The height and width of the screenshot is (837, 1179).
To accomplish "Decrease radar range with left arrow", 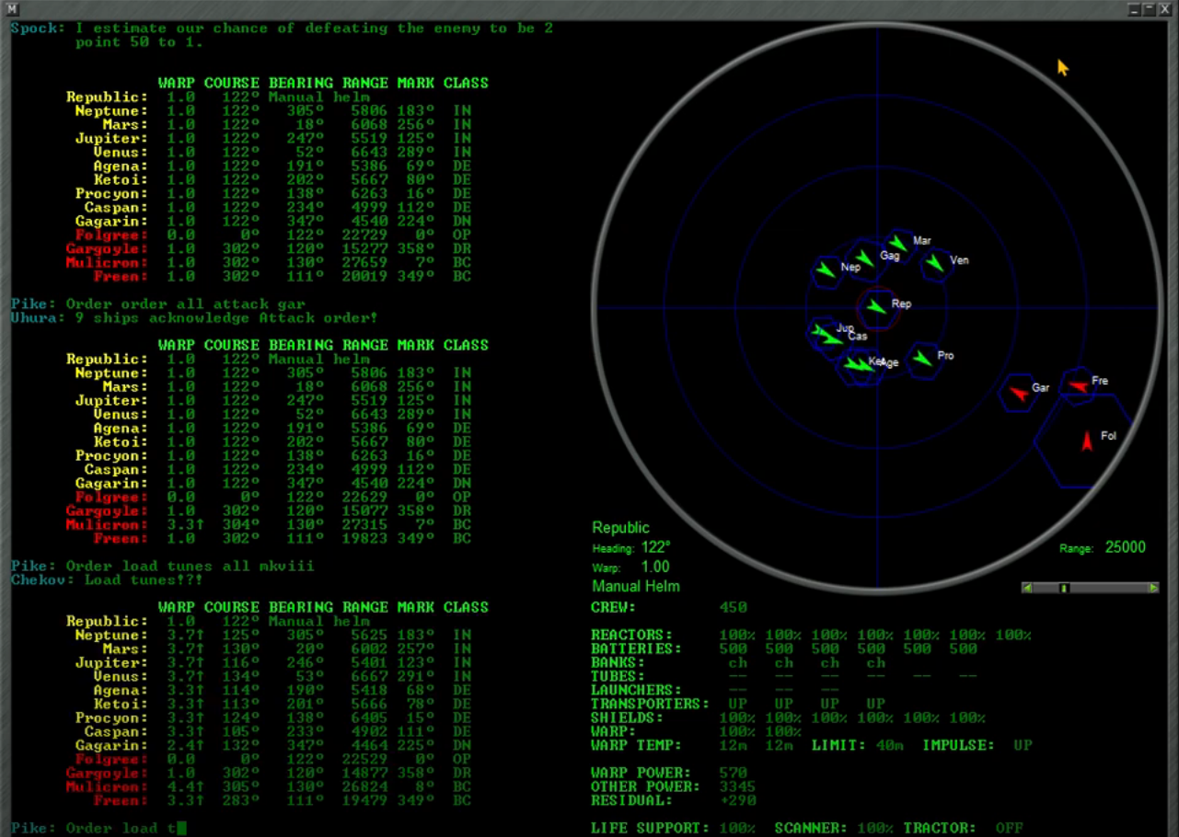I will [1028, 588].
